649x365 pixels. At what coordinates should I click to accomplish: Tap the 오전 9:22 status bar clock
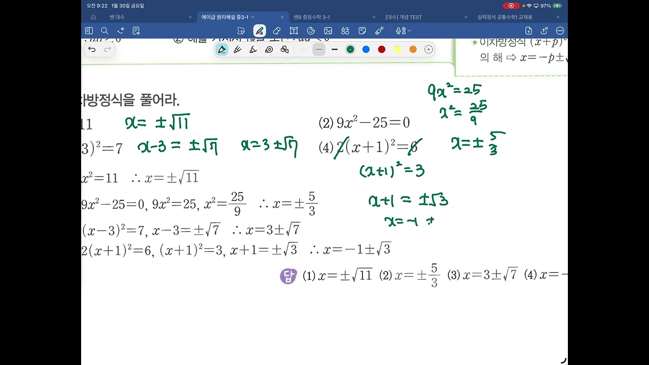coord(97,6)
